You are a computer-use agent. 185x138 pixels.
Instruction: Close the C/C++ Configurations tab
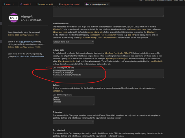click(108, 4)
